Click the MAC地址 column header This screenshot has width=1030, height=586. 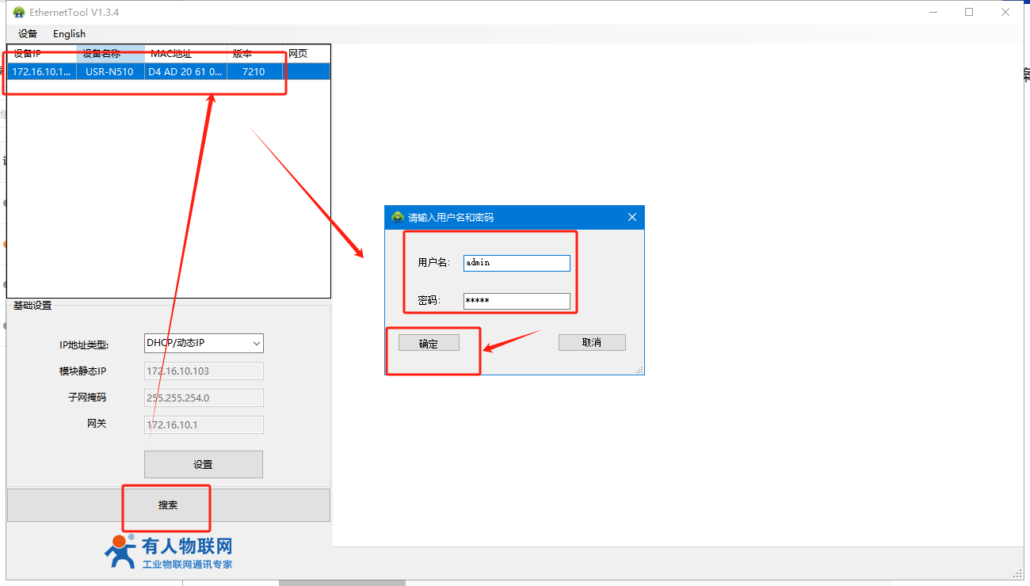click(185, 54)
